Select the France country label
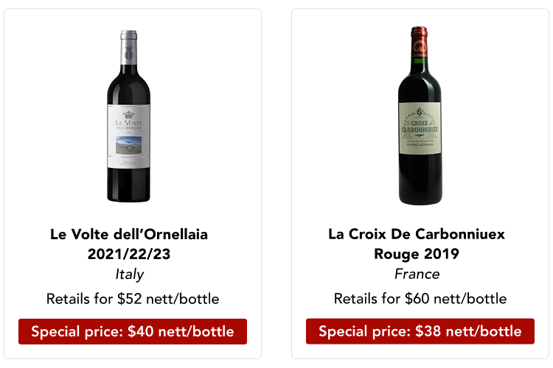This screenshot has width=553, height=368. [x=417, y=275]
